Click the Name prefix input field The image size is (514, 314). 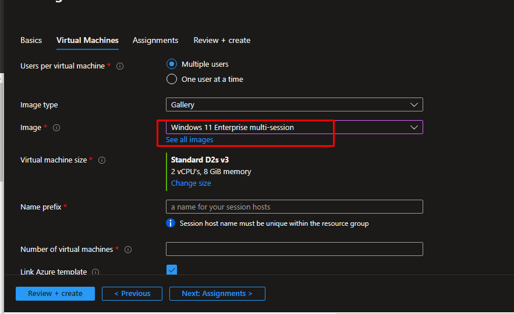(x=294, y=207)
